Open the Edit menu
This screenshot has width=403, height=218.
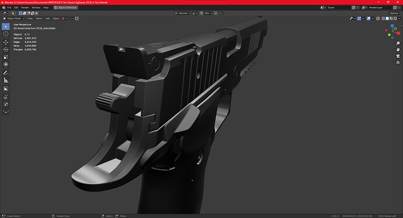[x=16, y=8]
